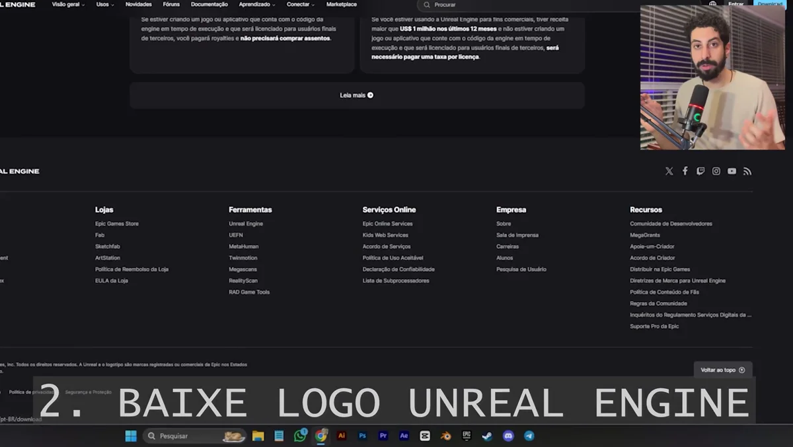Viewport: 793px width, 447px height.
Task: Open Adobe Photoshop from the taskbar
Action: pos(362,436)
